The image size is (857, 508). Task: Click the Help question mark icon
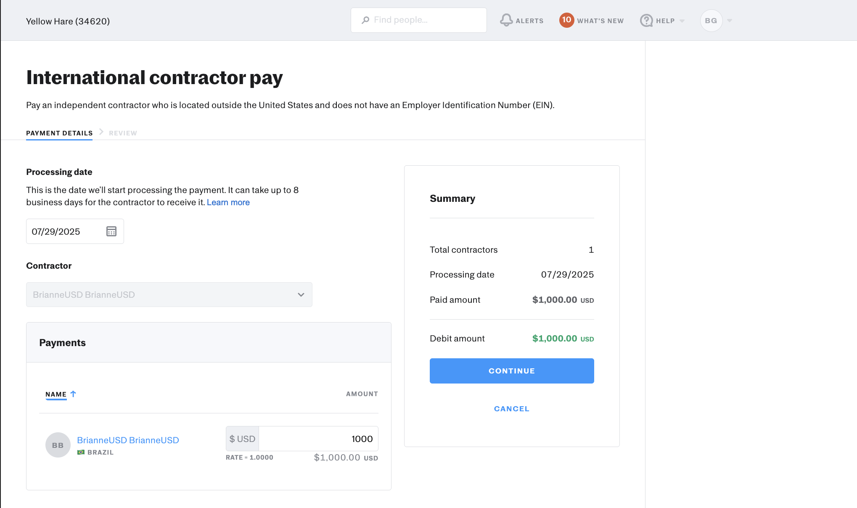646,20
